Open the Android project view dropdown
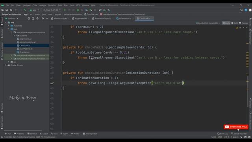Screen dimensions: 252x142 coord(12,19)
